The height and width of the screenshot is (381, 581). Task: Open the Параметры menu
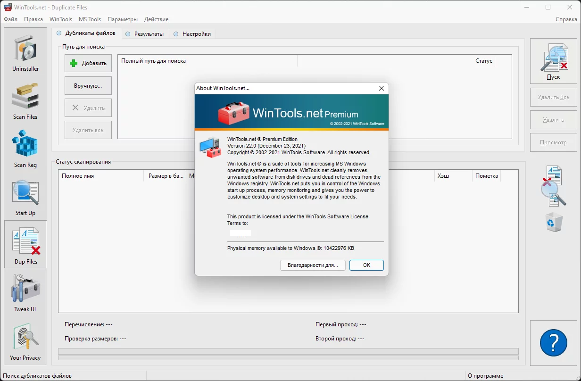click(x=123, y=19)
